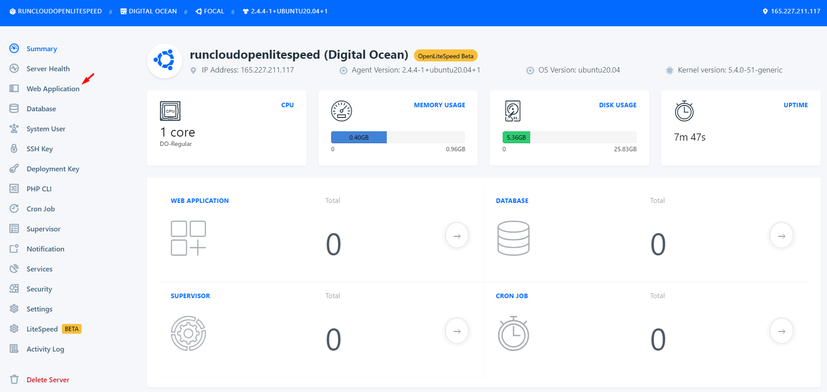Click the Web Application arrow button

click(457, 236)
